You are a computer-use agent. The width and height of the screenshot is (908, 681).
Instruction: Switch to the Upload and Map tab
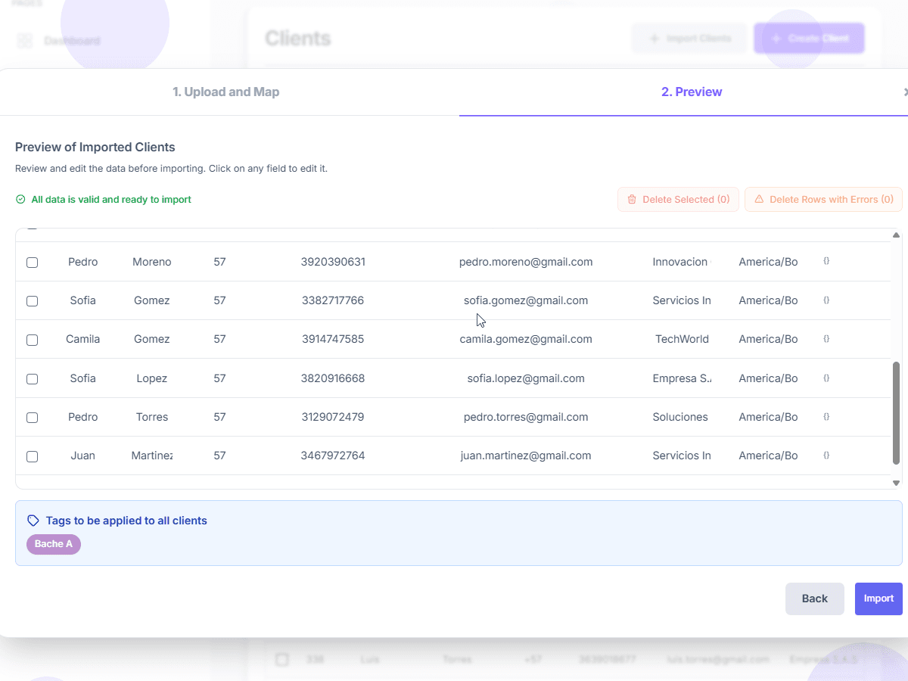coord(226,92)
